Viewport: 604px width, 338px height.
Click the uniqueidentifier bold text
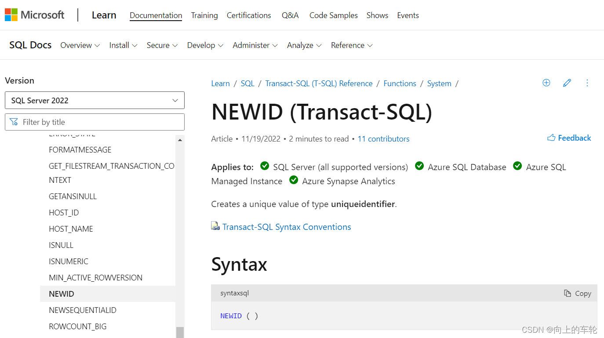tap(363, 204)
